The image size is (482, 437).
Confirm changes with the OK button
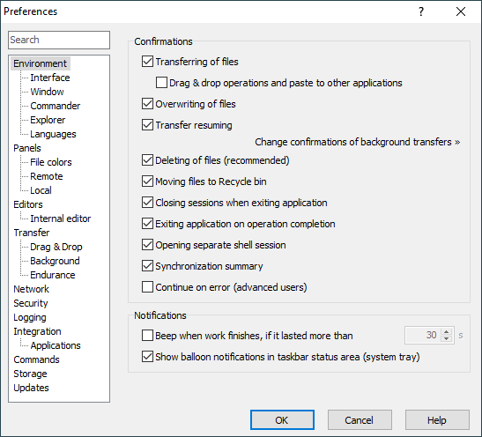pos(282,419)
